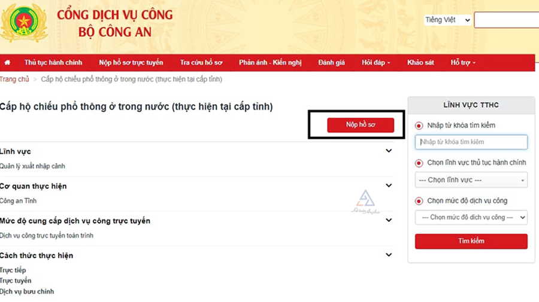The image size is (539, 302).
Task: Expand the Lĩnh vực section chevron
Action: (389, 151)
